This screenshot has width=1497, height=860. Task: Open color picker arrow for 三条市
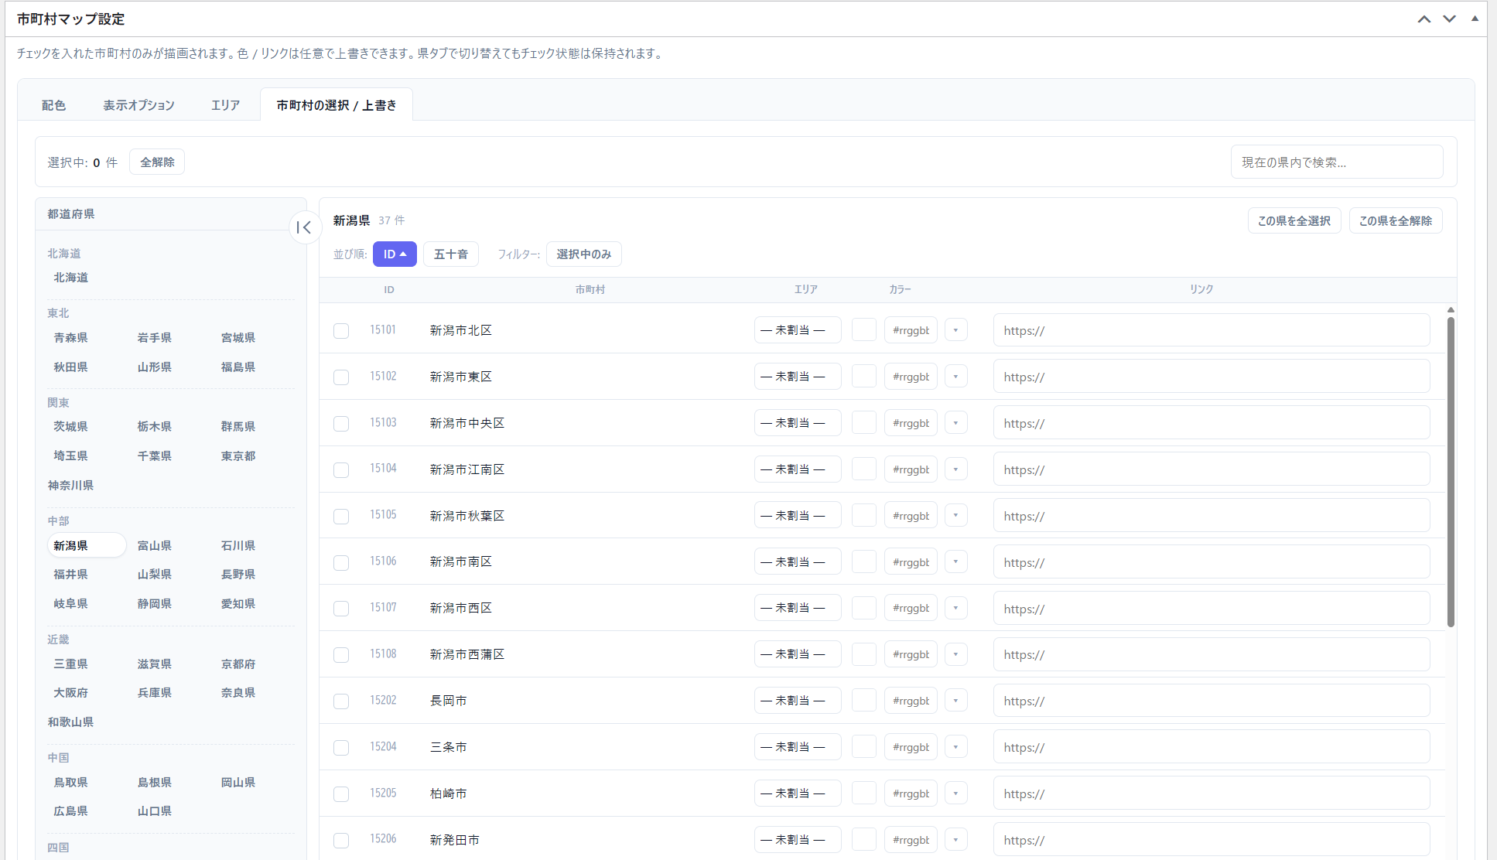pos(956,747)
